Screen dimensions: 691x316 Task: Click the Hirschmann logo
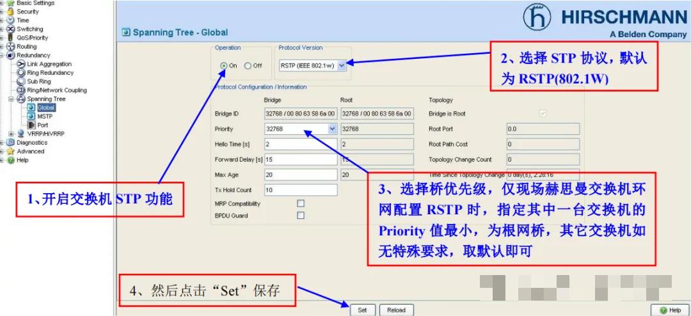click(537, 18)
